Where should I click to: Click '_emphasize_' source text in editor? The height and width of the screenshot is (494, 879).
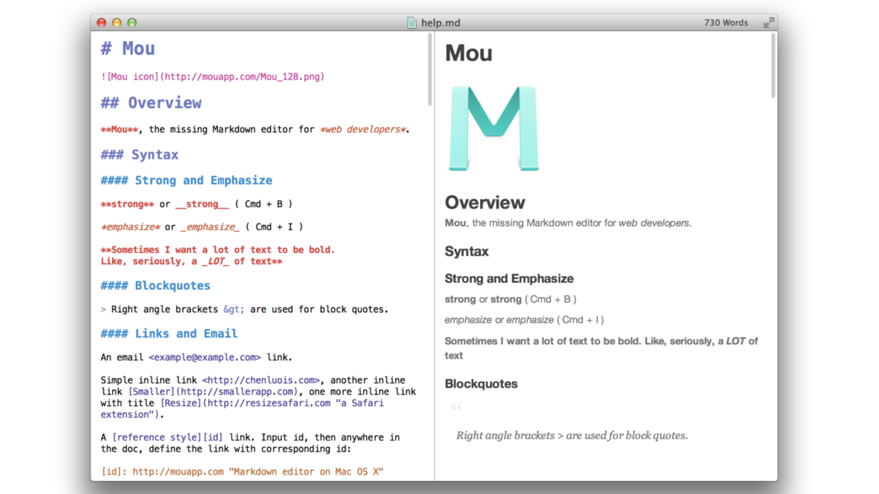210,227
